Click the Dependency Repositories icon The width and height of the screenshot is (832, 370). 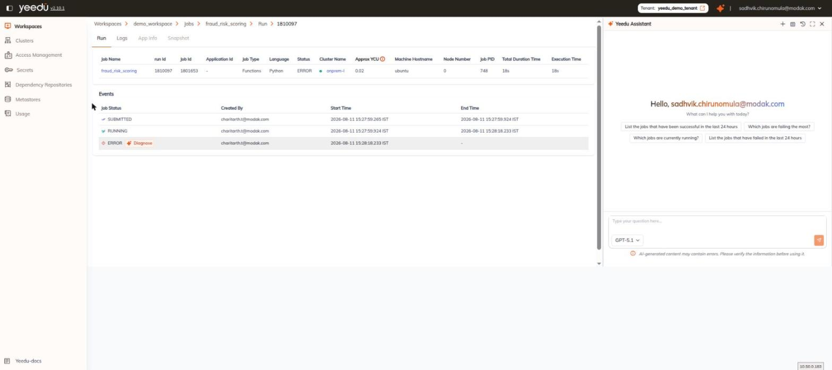pos(7,85)
